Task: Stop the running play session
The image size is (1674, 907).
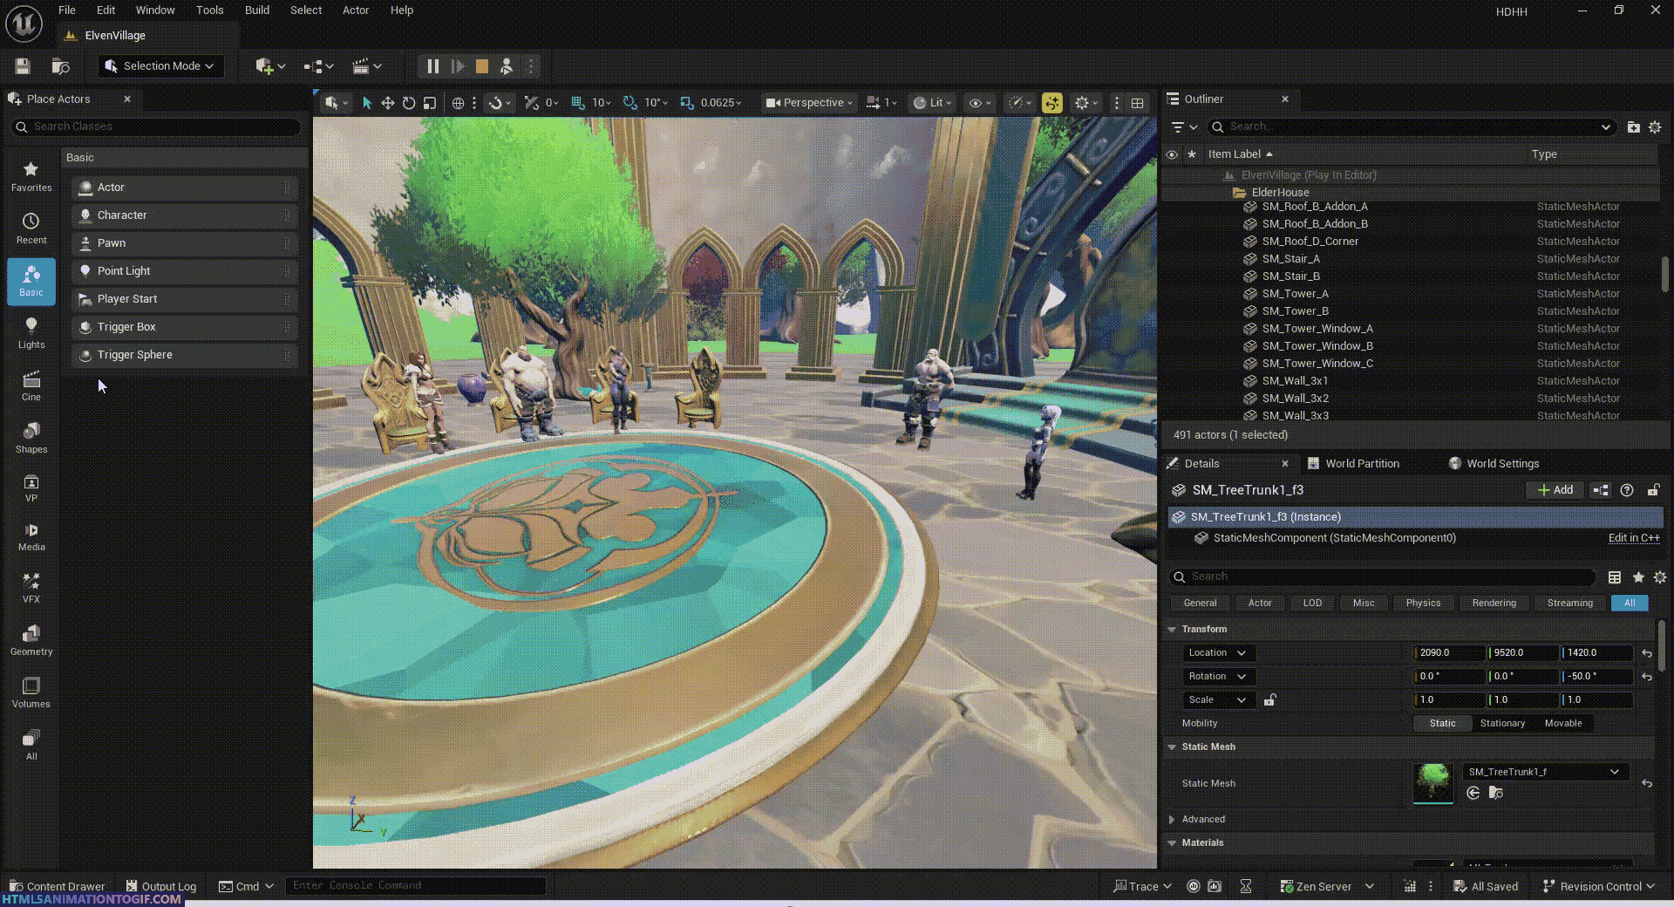Action: (481, 66)
